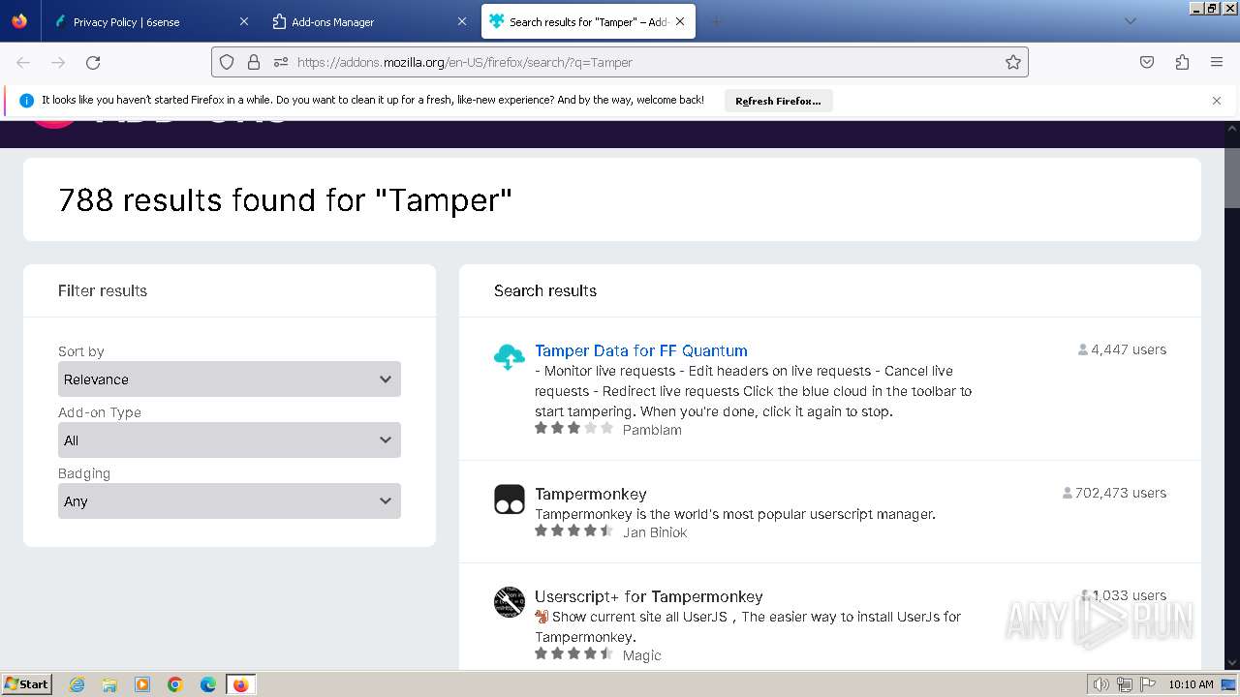Launch Google Chrome from taskbar

(175, 684)
